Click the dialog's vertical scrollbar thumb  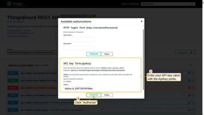[x=143, y=59]
